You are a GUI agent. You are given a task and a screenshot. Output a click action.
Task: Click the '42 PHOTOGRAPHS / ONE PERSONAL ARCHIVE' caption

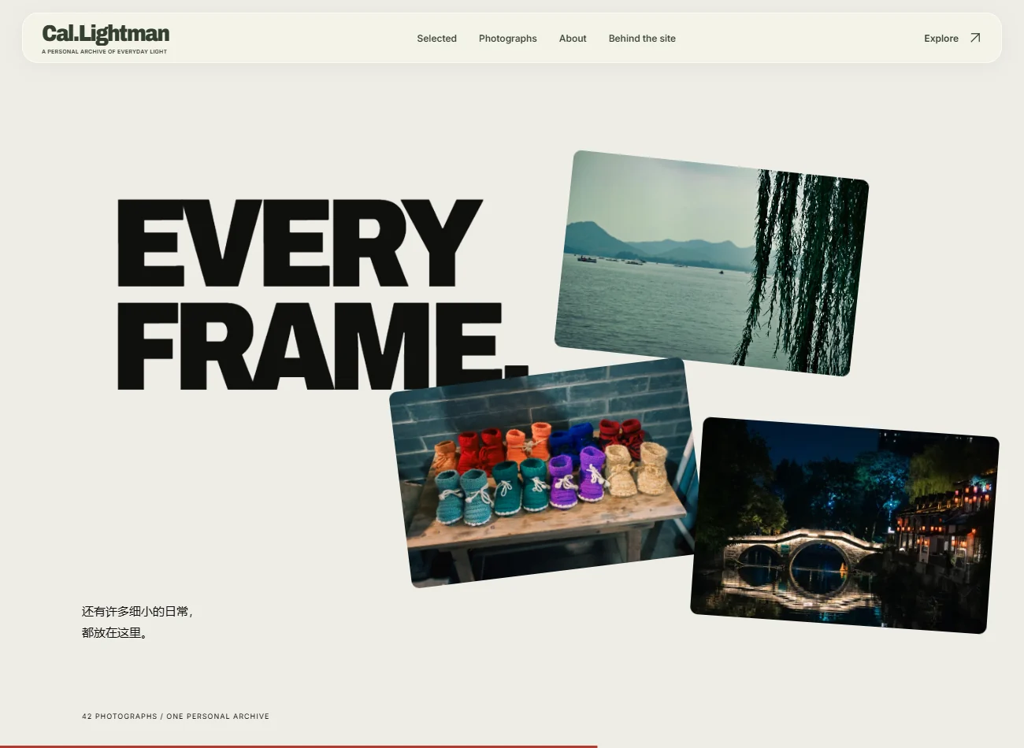(176, 717)
